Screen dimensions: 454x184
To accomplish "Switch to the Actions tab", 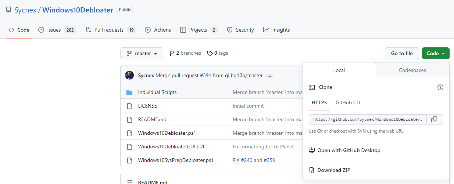I will click(158, 30).
